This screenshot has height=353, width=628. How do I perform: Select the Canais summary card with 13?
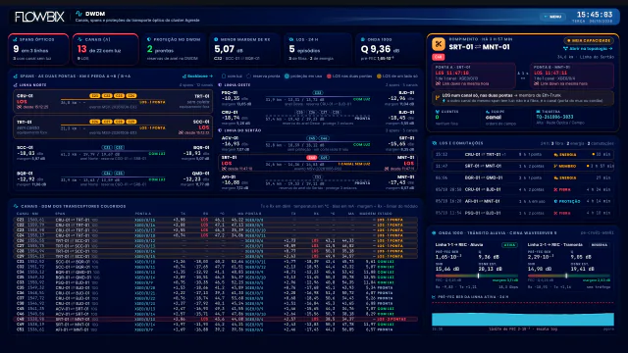[x=106, y=49]
